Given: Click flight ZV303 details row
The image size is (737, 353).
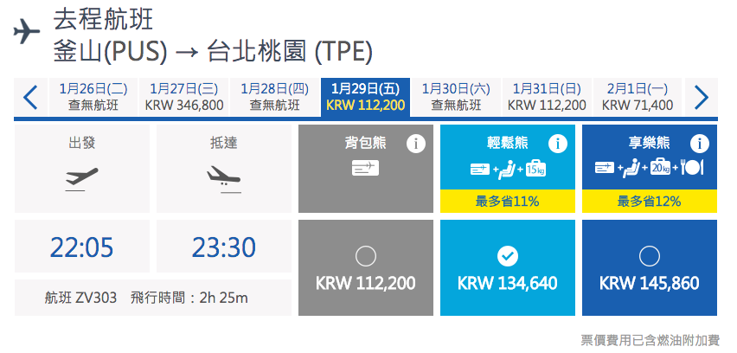Looking at the screenshot, I should tap(153, 298).
